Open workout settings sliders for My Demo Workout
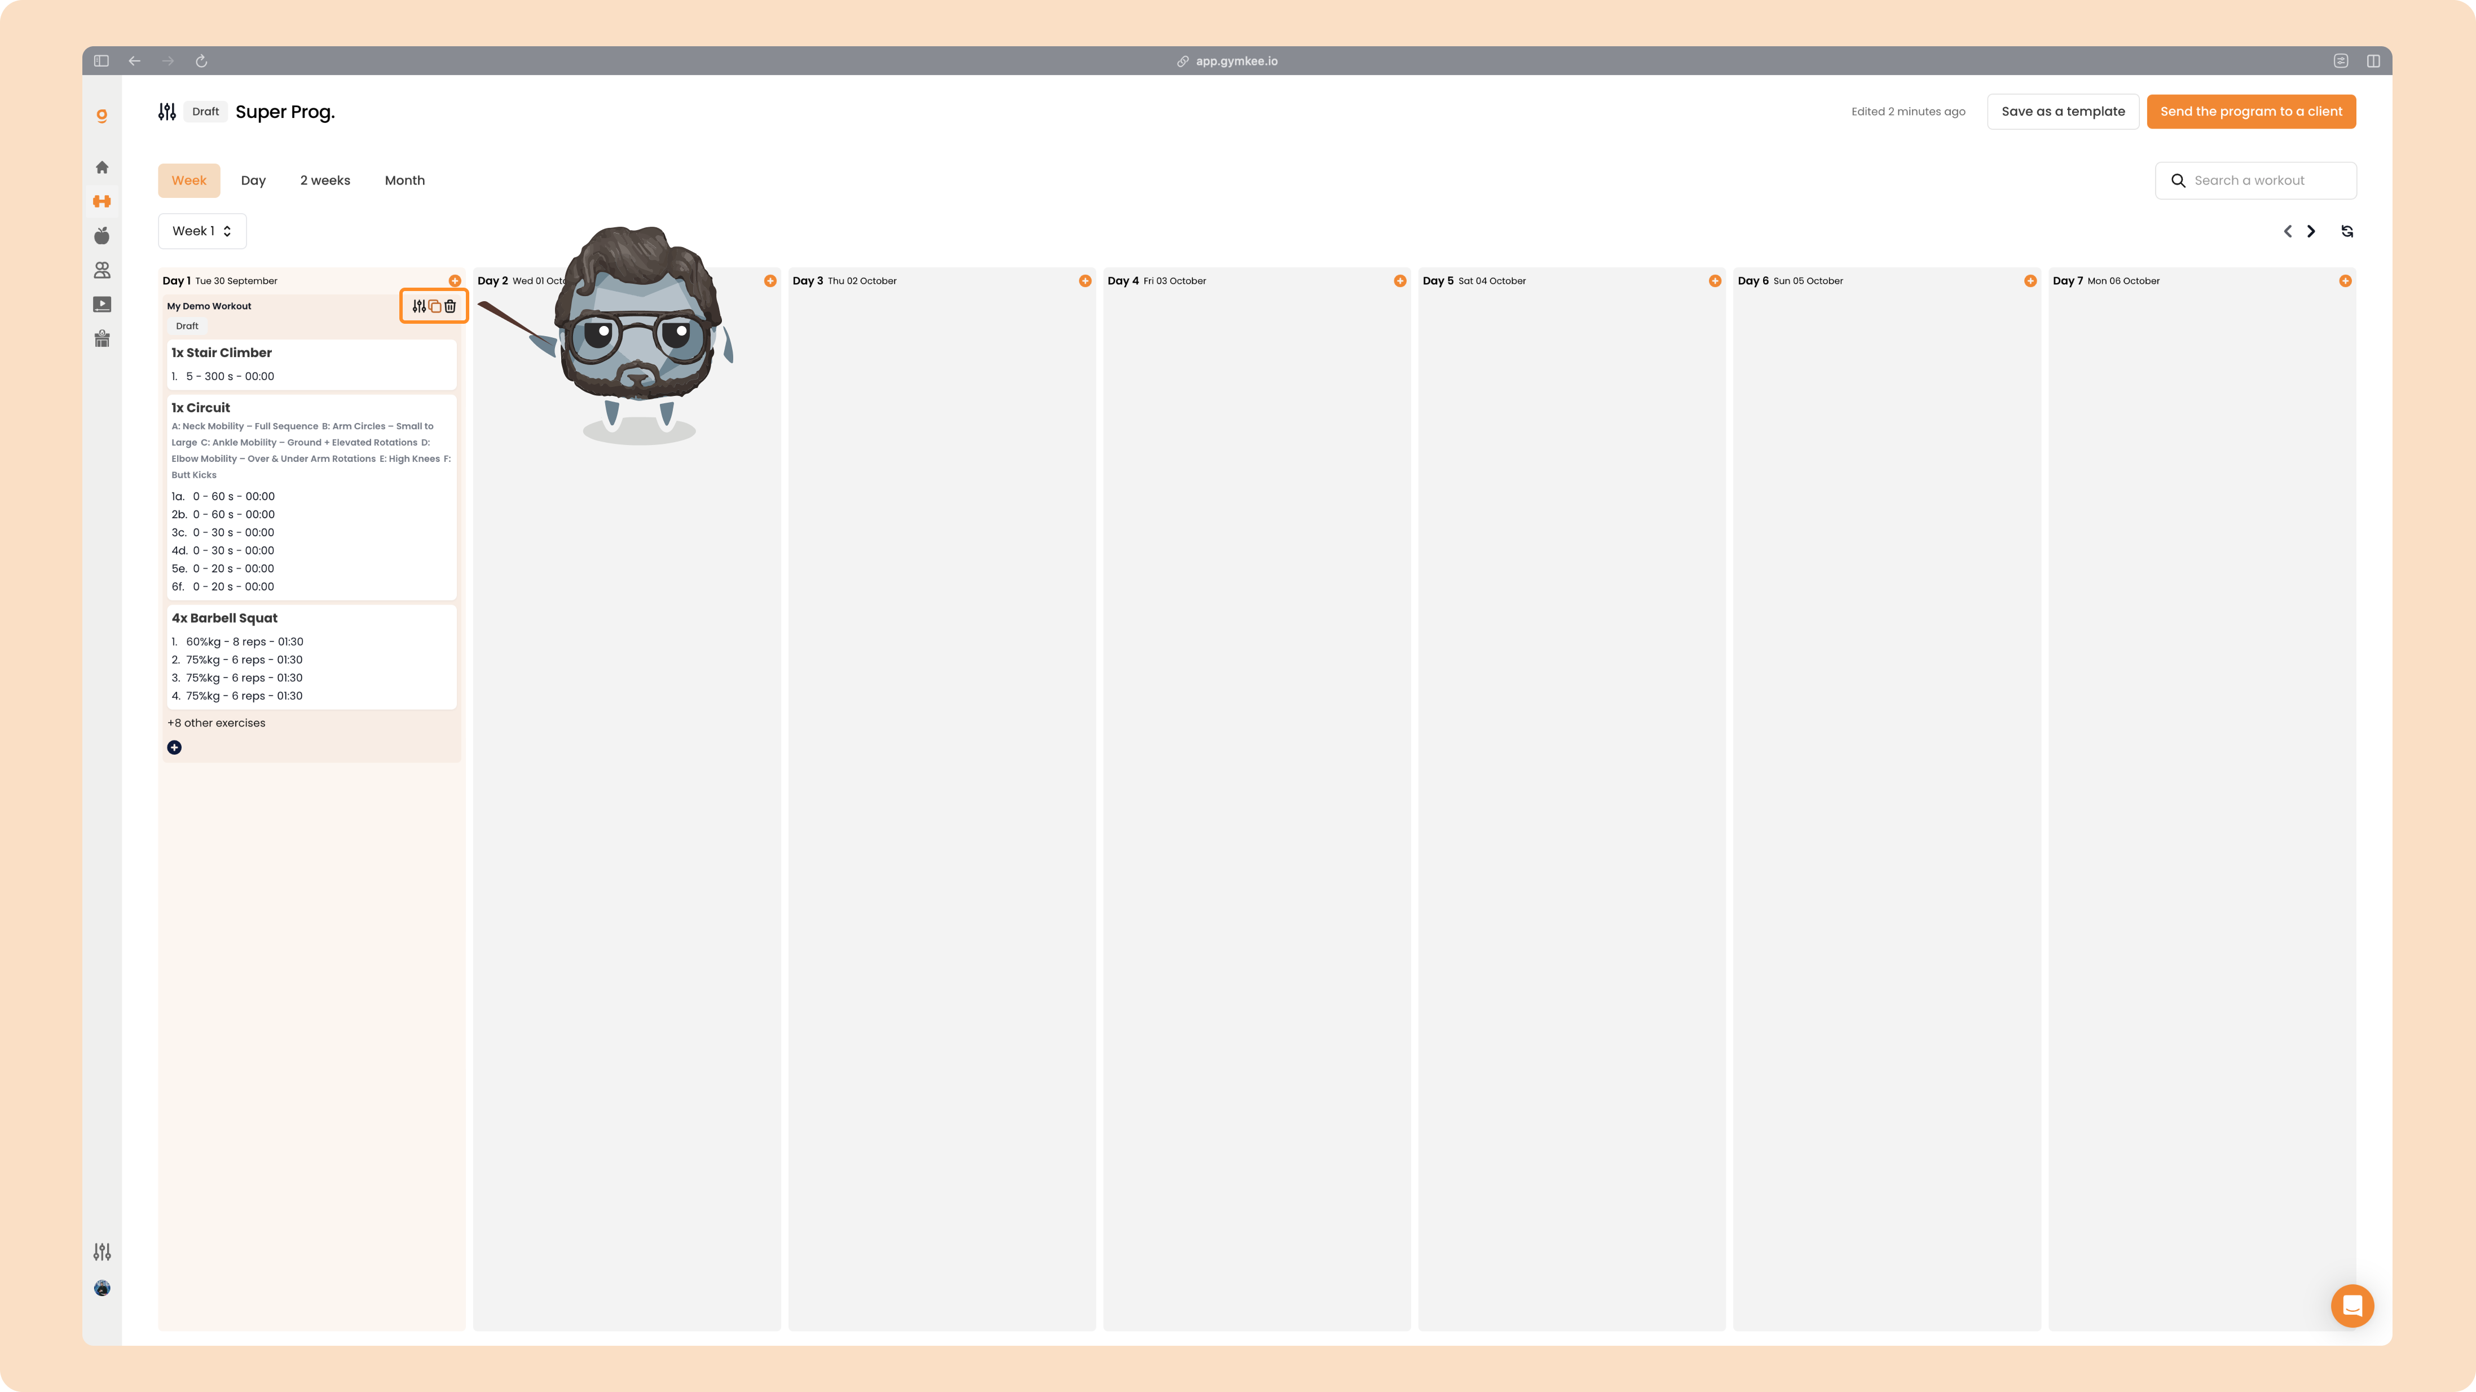The image size is (2476, 1392). pos(419,306)
